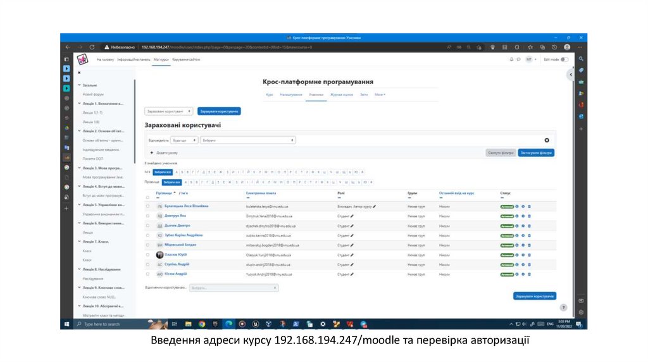Click Олексюк Юрій profile photo
This screenshot has width=648, height=363.
tap(159, 255)
